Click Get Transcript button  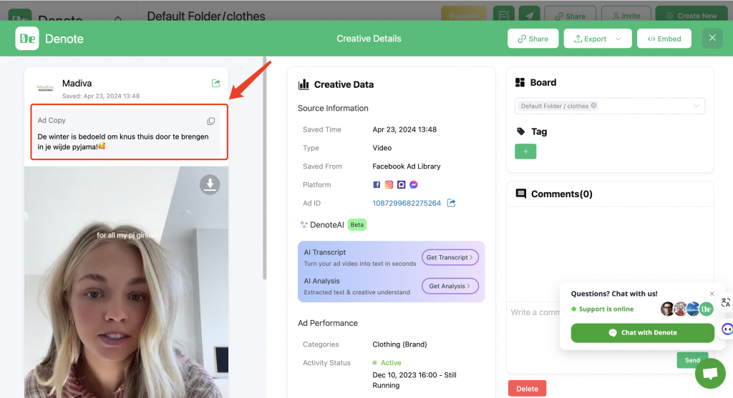[x=450, y=257]
